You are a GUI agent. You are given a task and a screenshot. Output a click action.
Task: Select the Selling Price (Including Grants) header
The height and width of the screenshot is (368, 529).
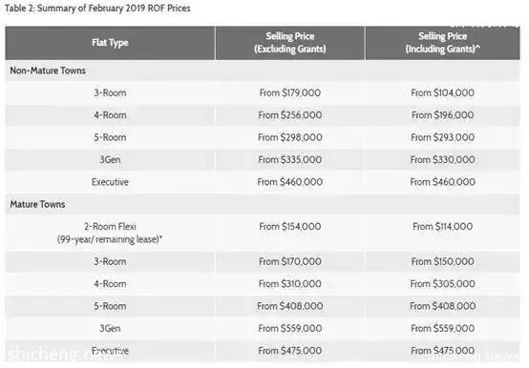(x=443, y=43)
